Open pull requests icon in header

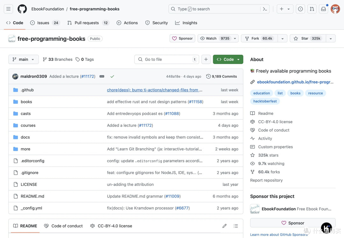click(x=312, y=9)
